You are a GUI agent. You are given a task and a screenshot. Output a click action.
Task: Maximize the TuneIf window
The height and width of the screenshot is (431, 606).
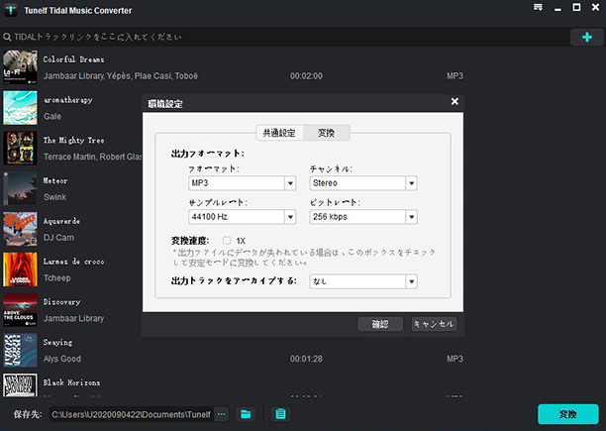(x=576, y=7)
